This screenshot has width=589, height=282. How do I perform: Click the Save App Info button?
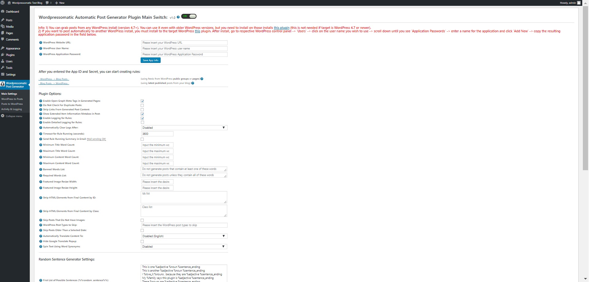[x=150, y=61]
